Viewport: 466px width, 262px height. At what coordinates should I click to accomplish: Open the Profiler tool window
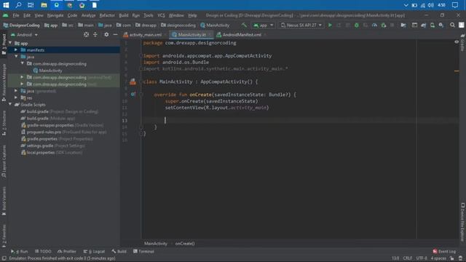point(67,252)
